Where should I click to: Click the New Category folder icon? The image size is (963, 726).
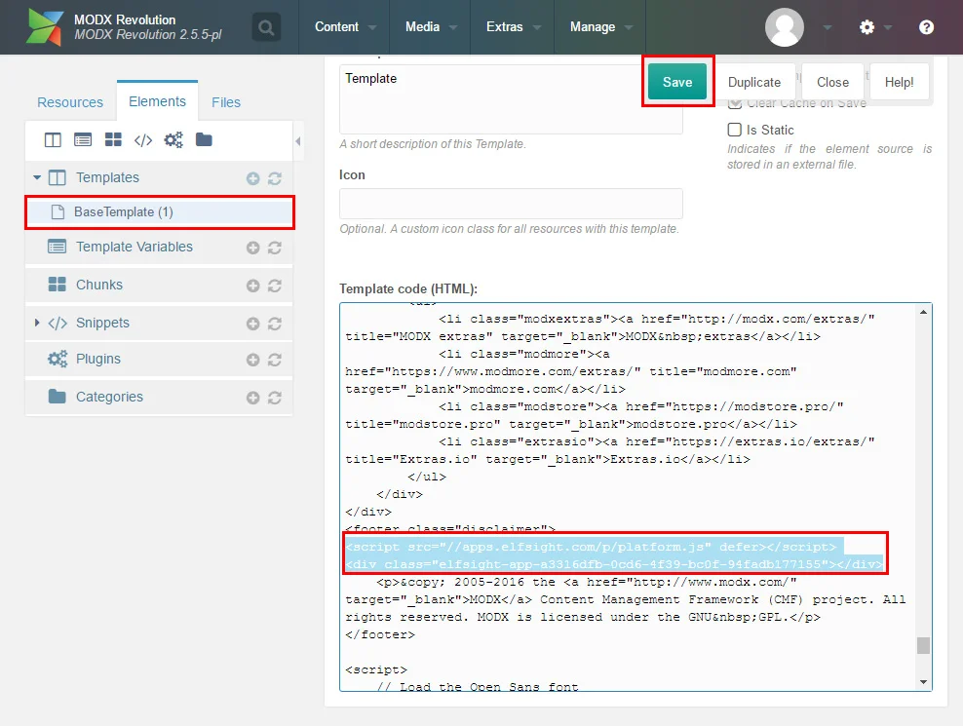coord(204,140)
